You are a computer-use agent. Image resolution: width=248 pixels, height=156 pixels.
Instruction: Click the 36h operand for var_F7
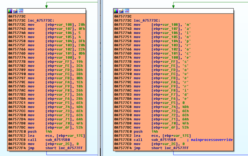point(80,95)
